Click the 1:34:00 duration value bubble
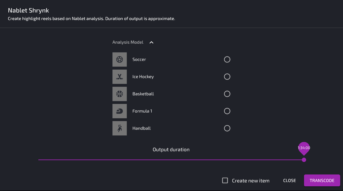Viewport: 343px width, 191px height. click(x=304, y=148)
